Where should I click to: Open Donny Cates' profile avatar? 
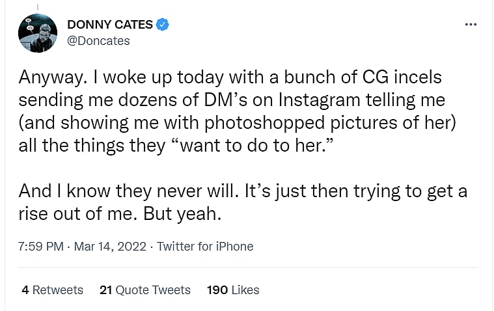(x=37, y=33)
